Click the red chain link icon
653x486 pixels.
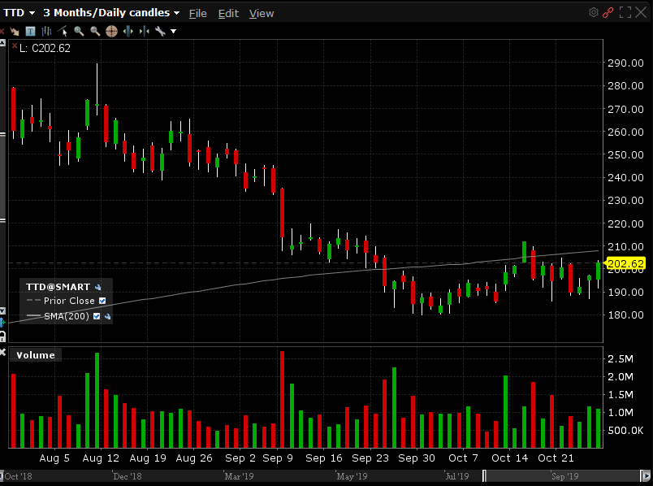point(608,12)
